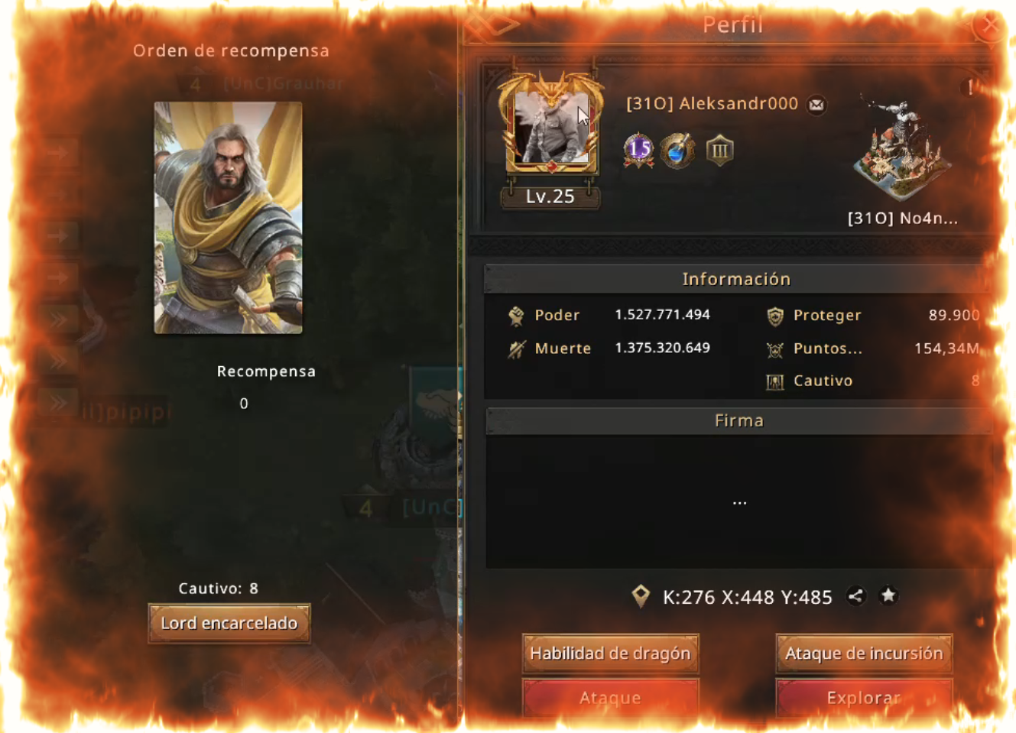Viewport: 1016px width, 733px height.
Task: Close the Perfil window
Action: [989, 25]
